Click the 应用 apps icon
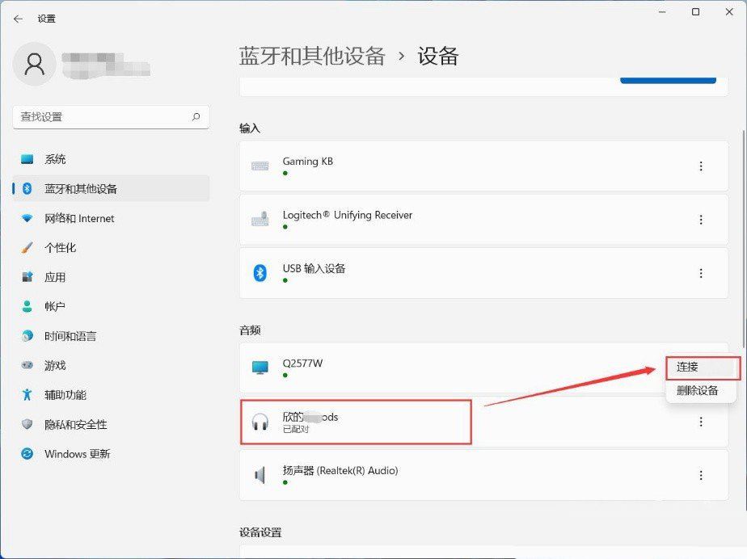 pos(27,277)
